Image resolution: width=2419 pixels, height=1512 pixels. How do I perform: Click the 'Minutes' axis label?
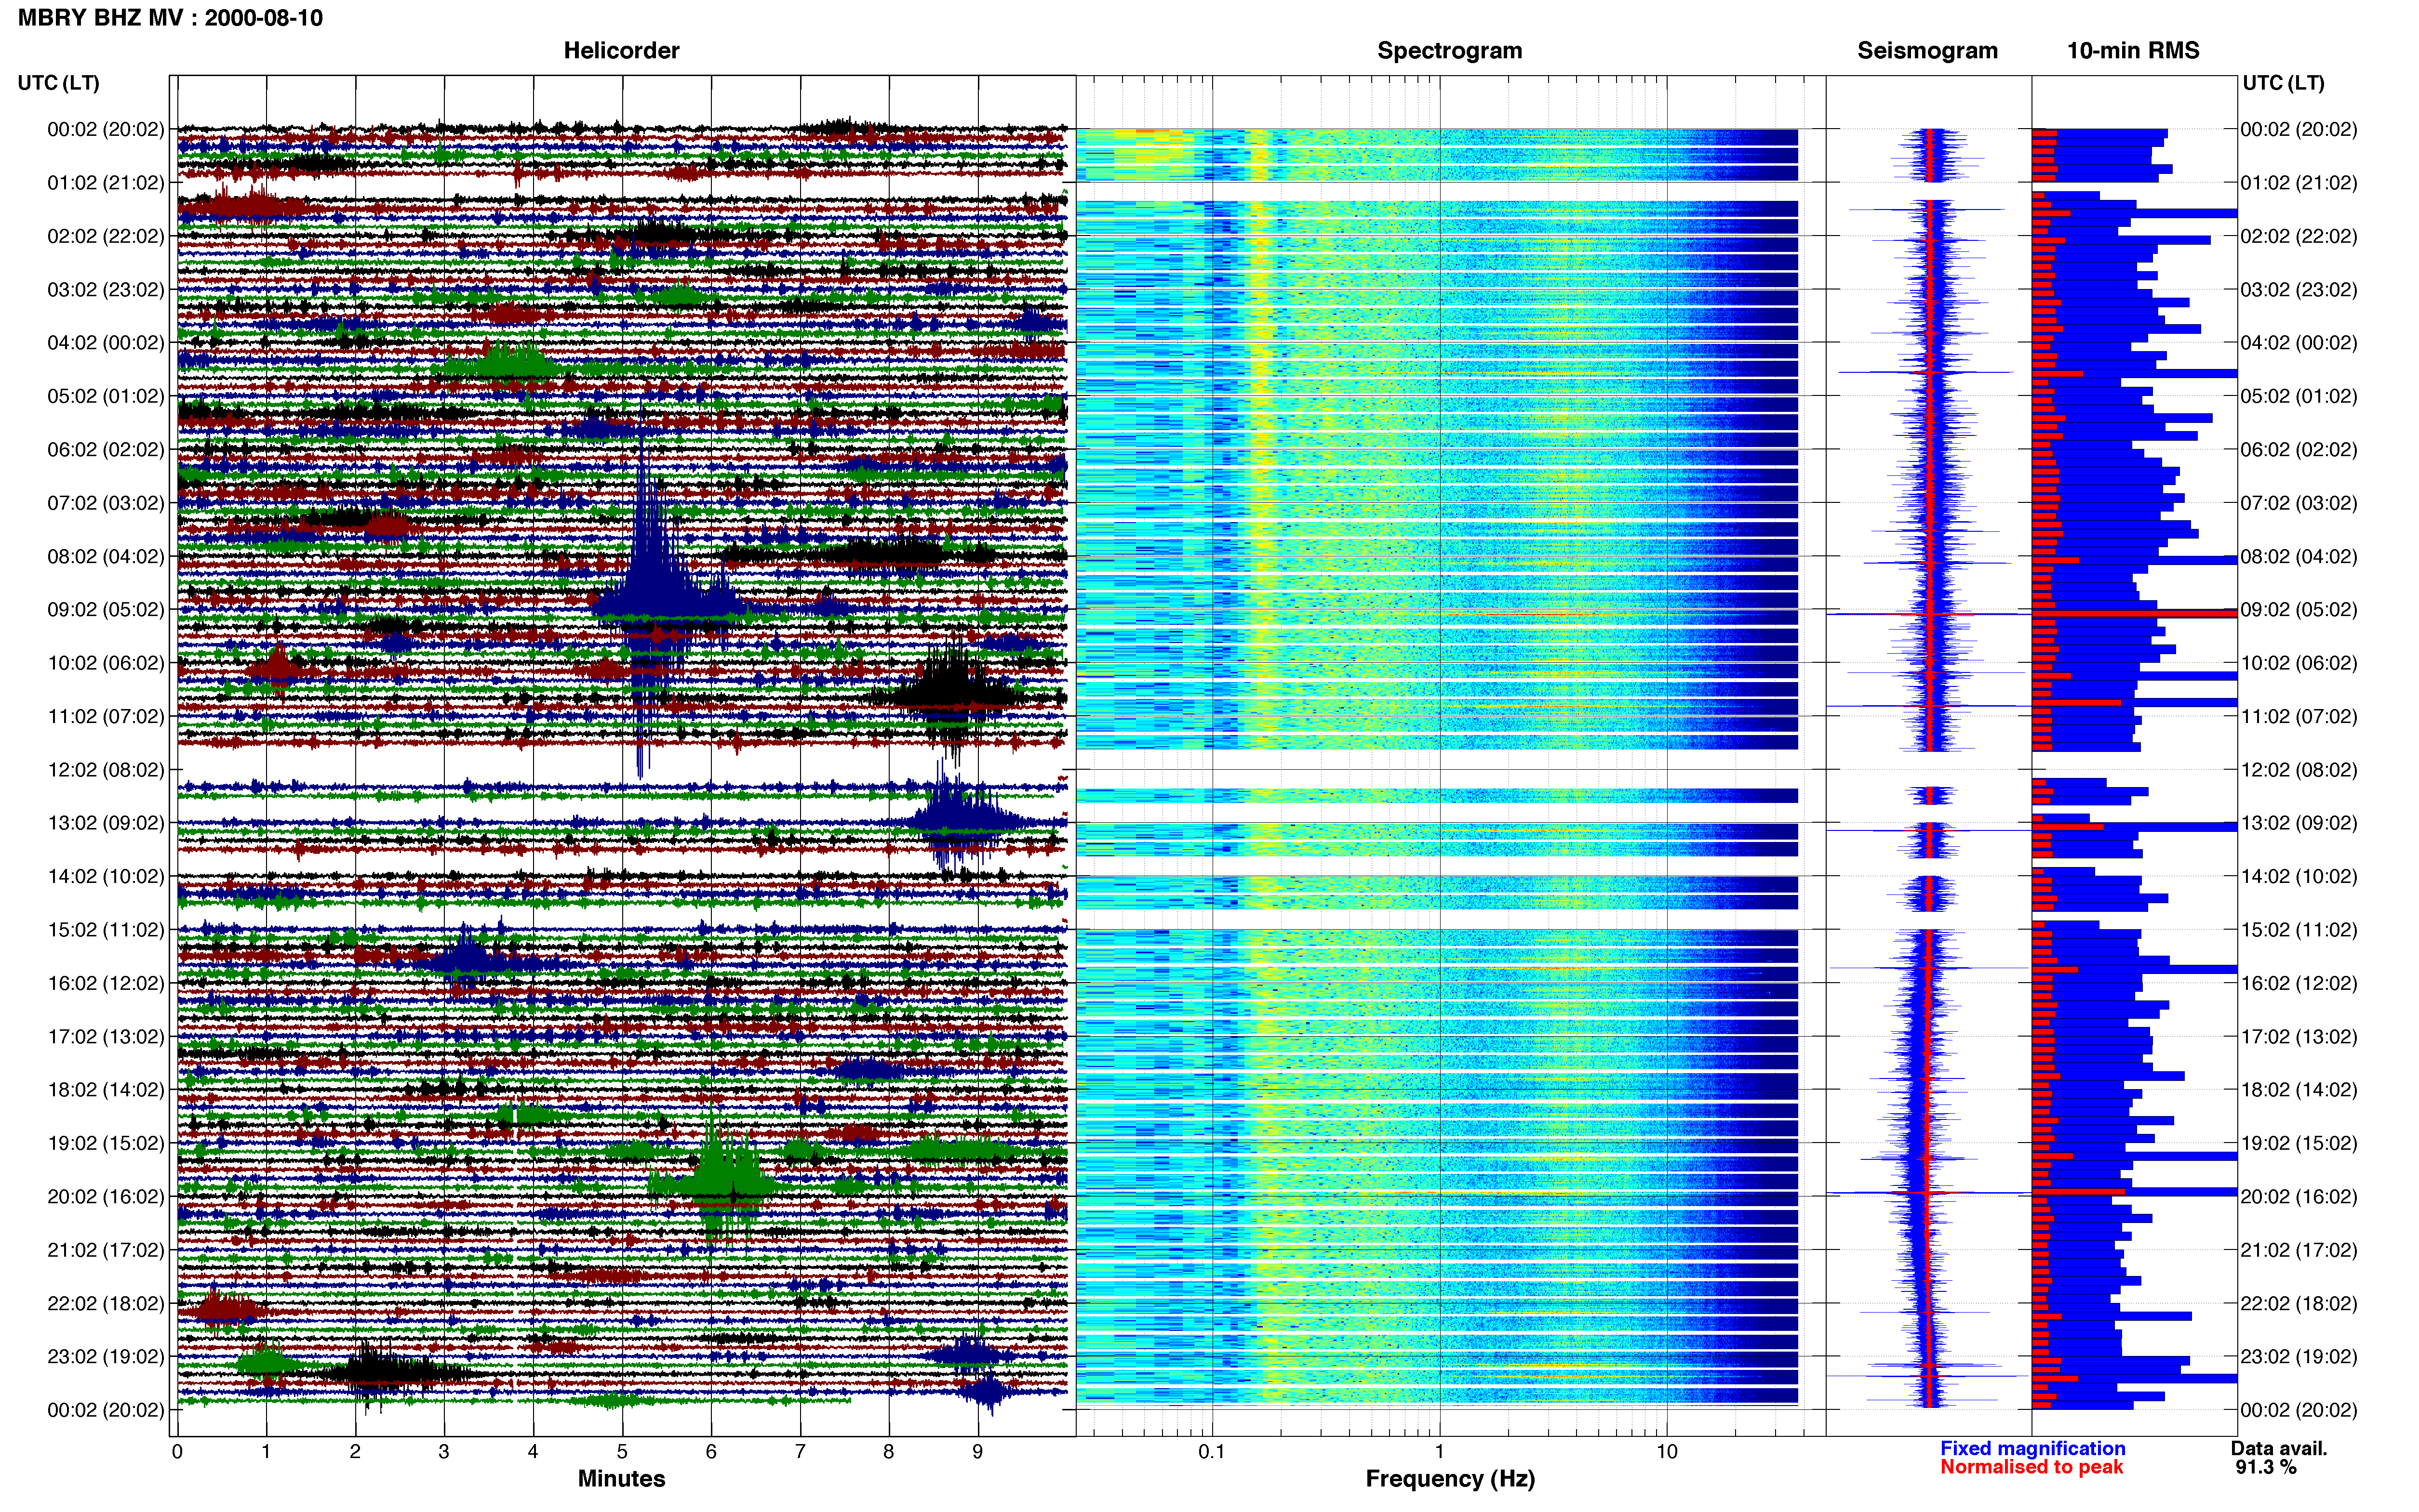[x=621, y=1478]
